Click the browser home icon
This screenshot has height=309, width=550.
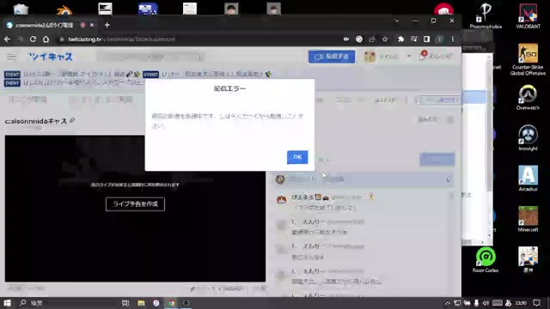click(46, 39)
